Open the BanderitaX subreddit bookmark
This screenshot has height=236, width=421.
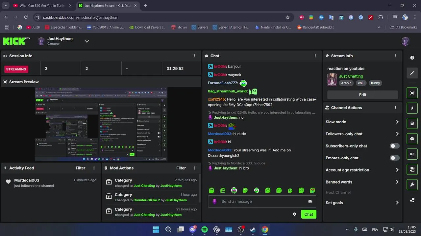tap(315, 27)
